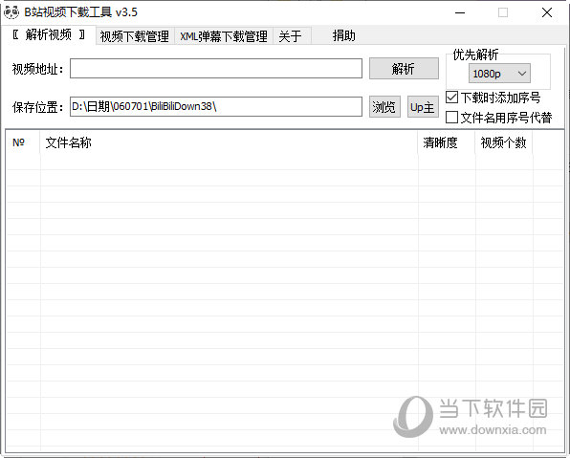Click the 视频个数 column header
Screen dimensions: 570x458
(x=503, y=142)
